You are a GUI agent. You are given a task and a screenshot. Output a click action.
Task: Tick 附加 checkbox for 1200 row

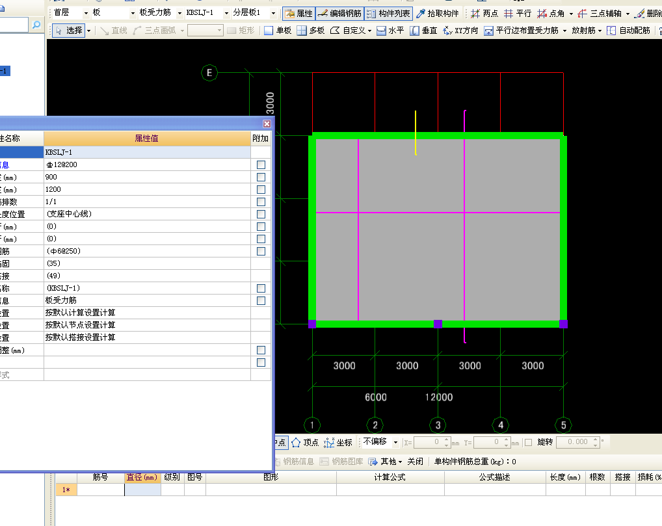pos(261,190)
